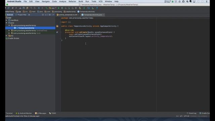Expand the manifests folder arrow
215x121 pixels.
[x=6, y=20]
